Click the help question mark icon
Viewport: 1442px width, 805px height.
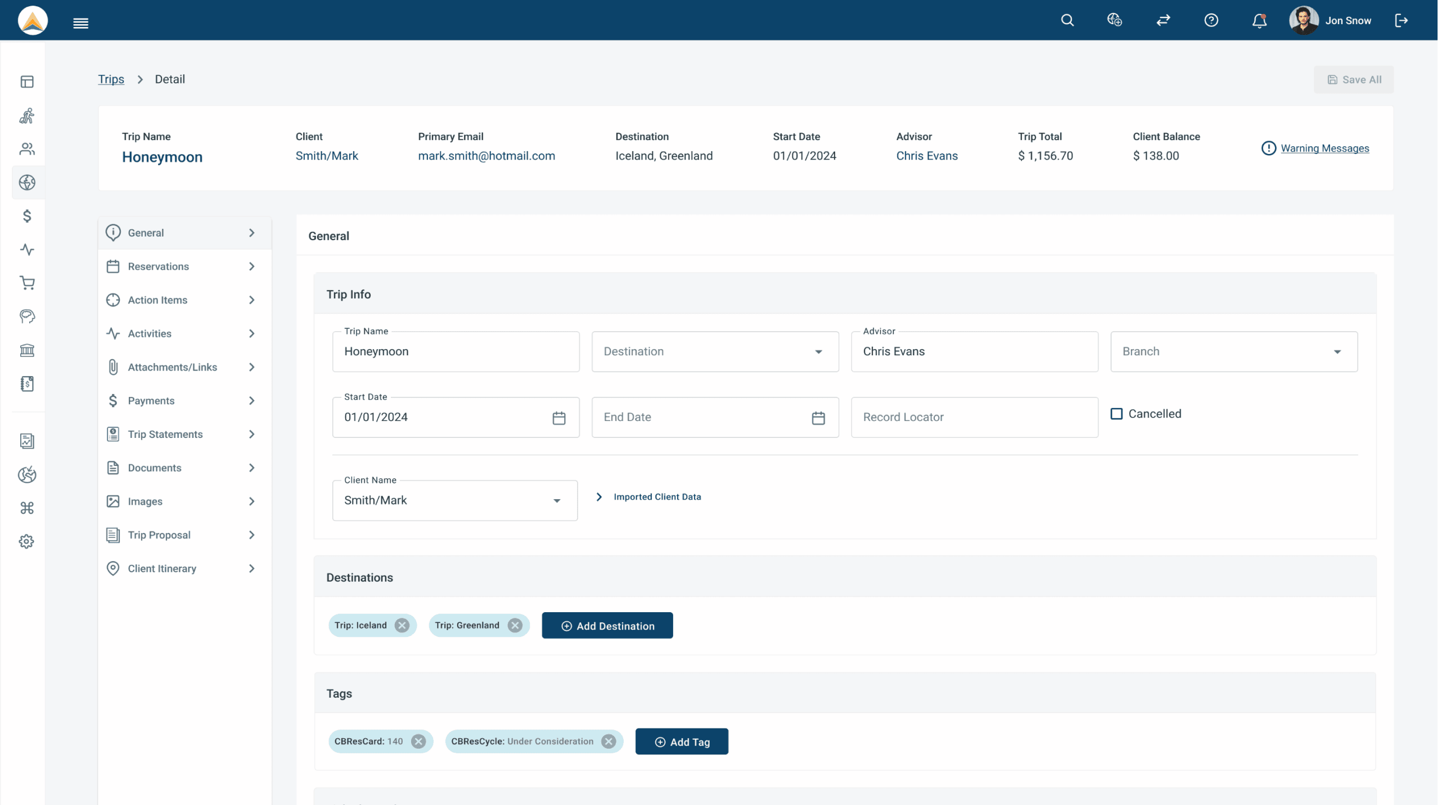(1211, 21)
